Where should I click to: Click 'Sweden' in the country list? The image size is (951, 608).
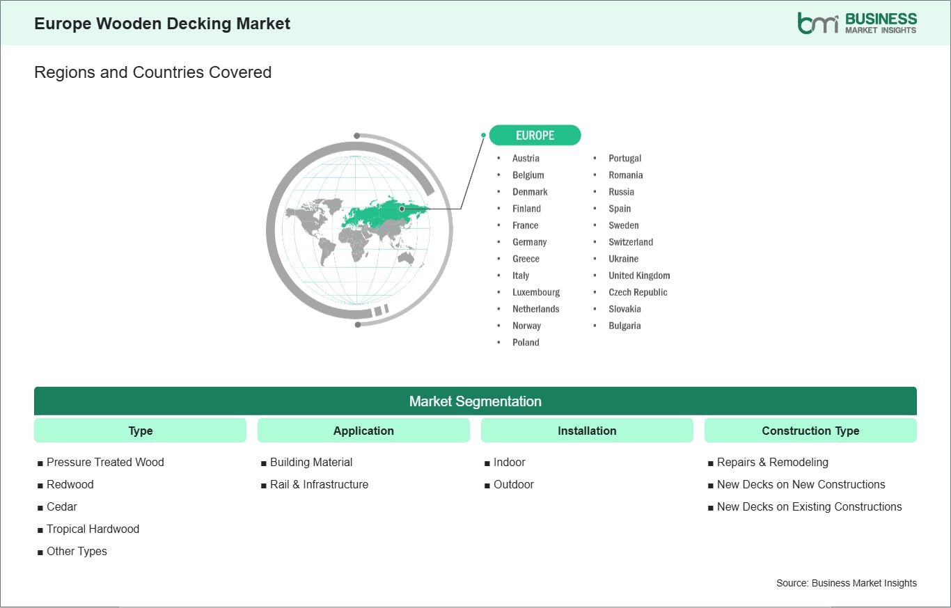tap(624, 225)
